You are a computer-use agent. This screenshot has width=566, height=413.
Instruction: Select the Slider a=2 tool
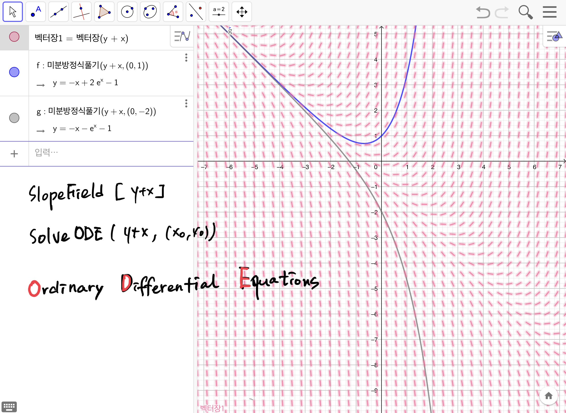pyautogui.click(x=219, y=12)
